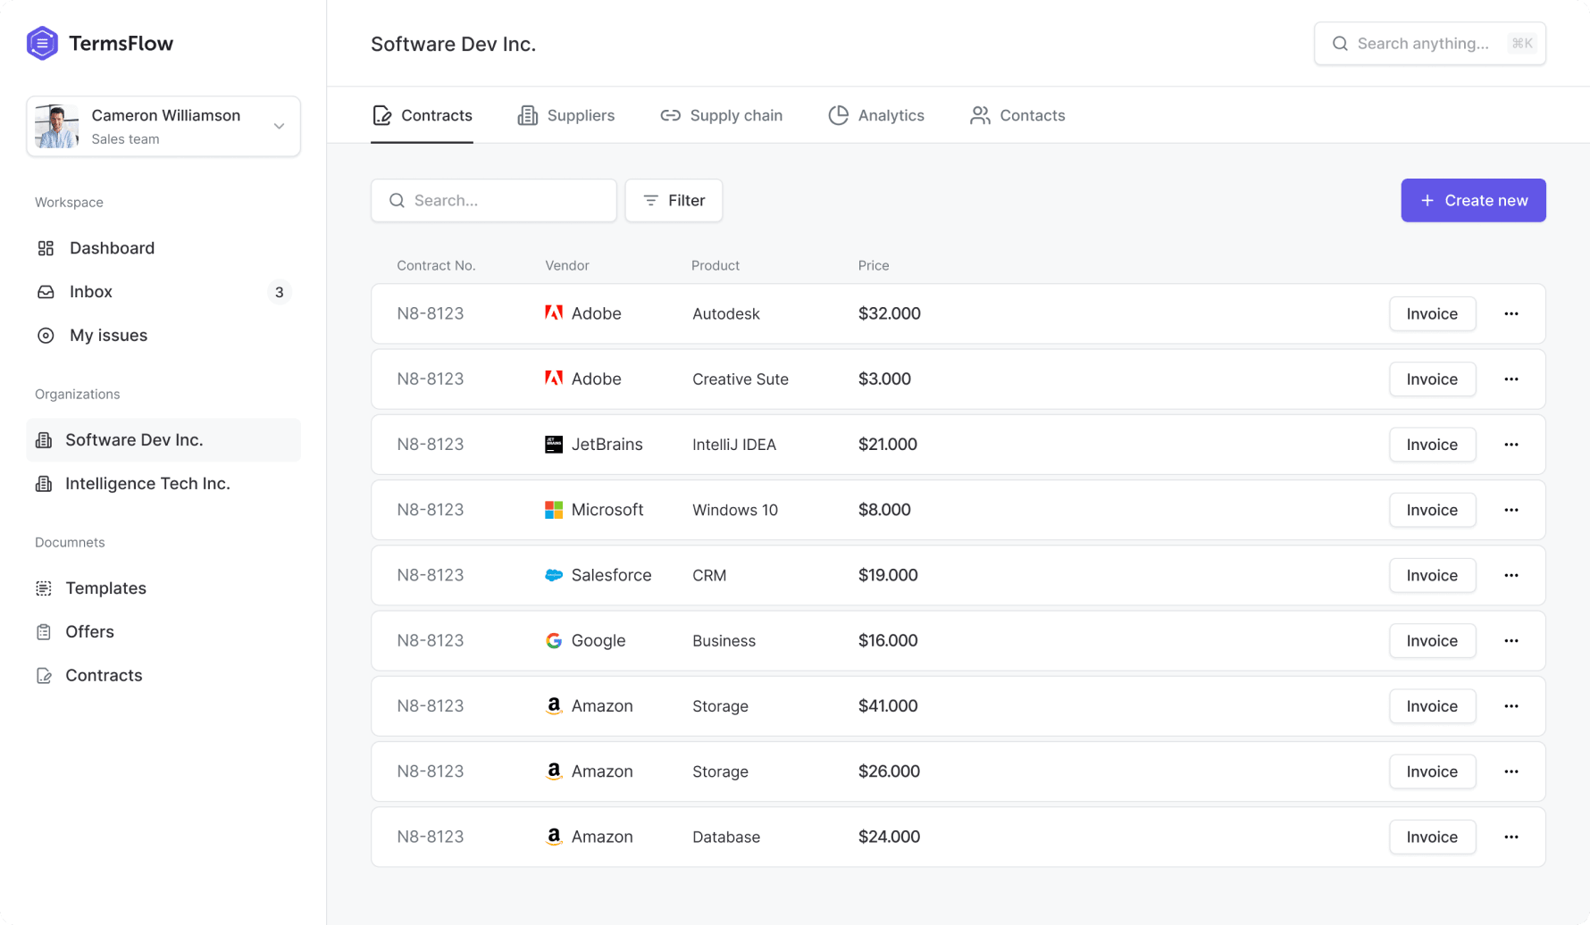Select Software Dev Inc. organization
Screen dimensions: 1590x925
point(163,440)
